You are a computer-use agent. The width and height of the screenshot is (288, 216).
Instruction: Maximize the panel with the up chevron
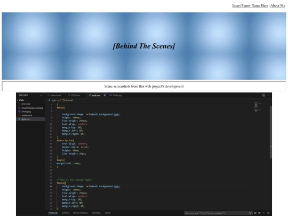tap(264, 213)
